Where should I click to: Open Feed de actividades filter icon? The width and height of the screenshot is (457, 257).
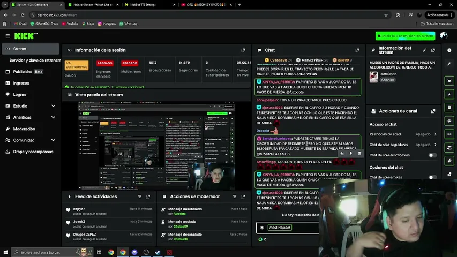140,196
